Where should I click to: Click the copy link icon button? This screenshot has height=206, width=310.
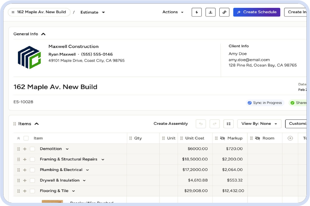(224, 12)
